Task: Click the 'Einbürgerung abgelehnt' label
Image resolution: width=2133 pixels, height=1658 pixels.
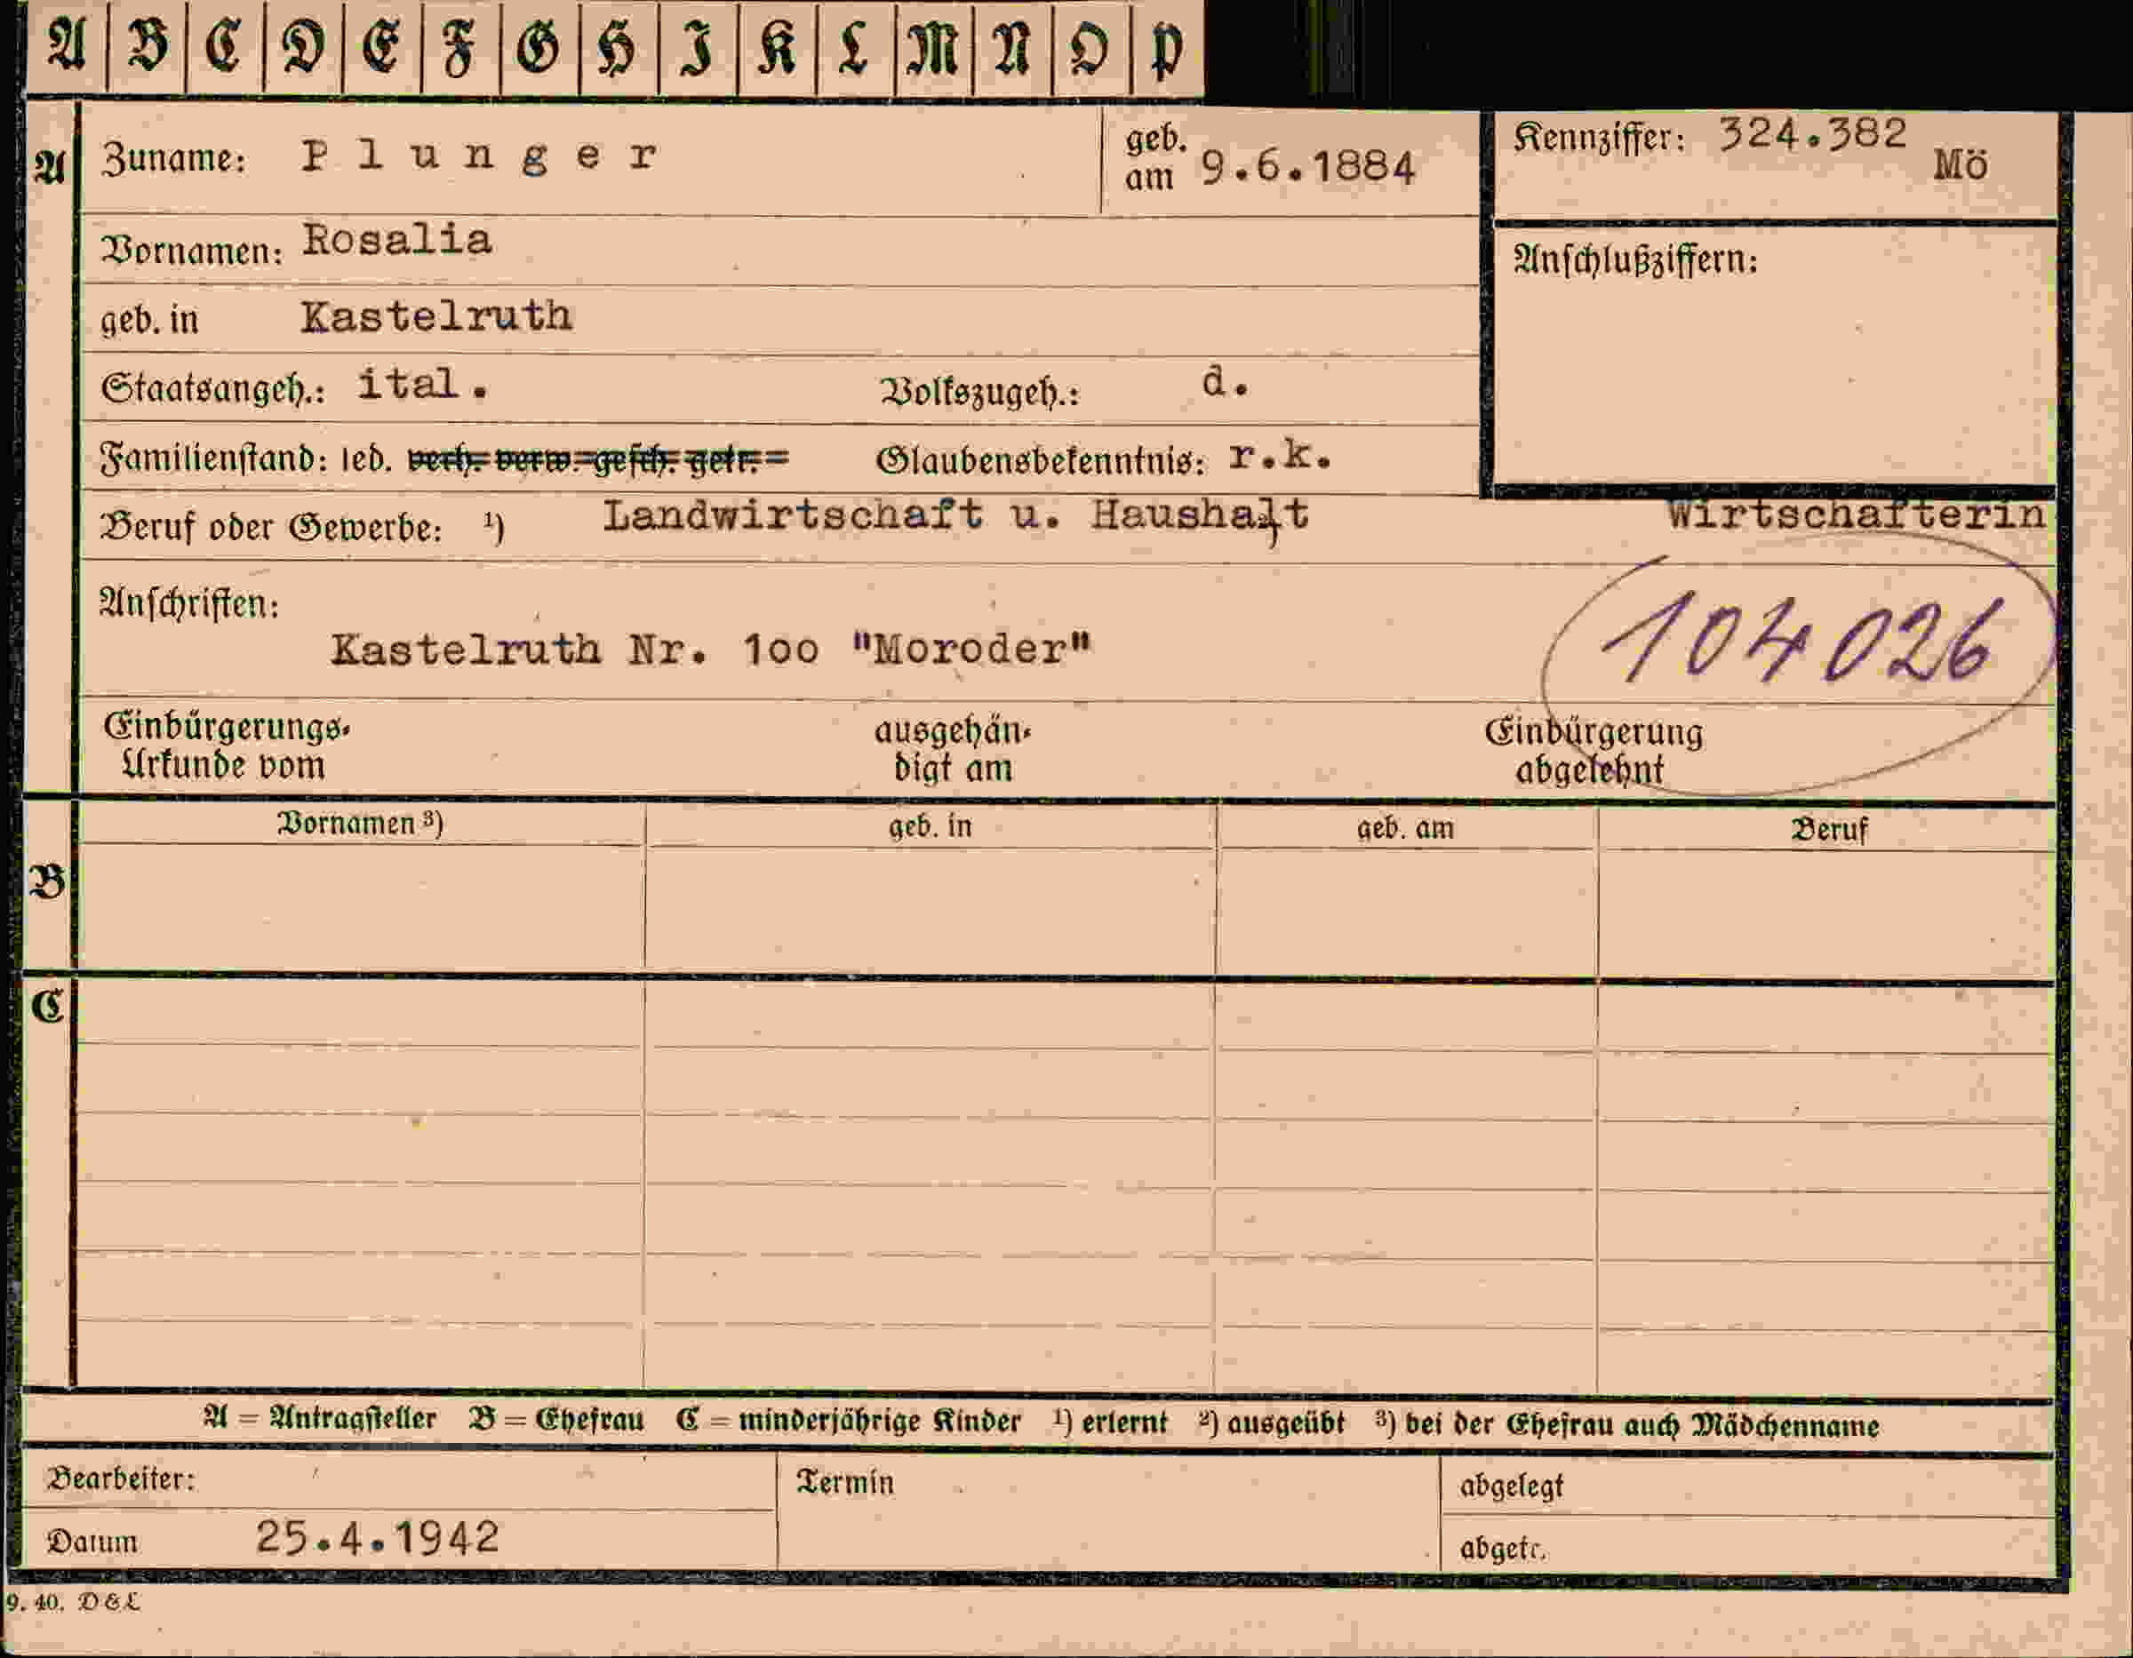Action: [x=1593, y=751]
